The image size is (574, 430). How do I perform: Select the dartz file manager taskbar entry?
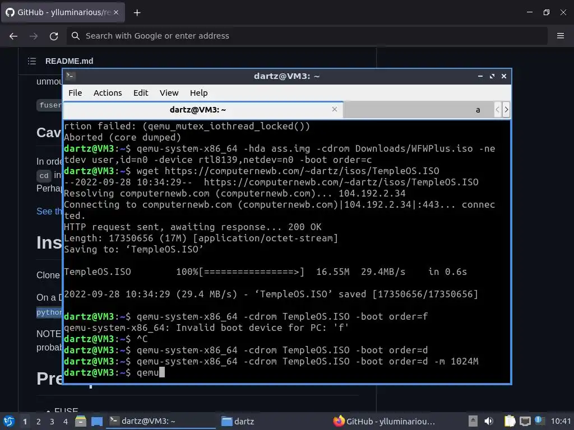(273, 421)
